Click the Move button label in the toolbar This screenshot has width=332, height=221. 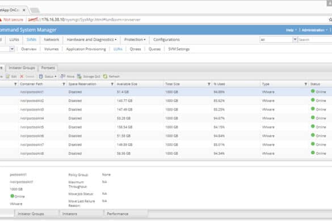tap(70, 76)
